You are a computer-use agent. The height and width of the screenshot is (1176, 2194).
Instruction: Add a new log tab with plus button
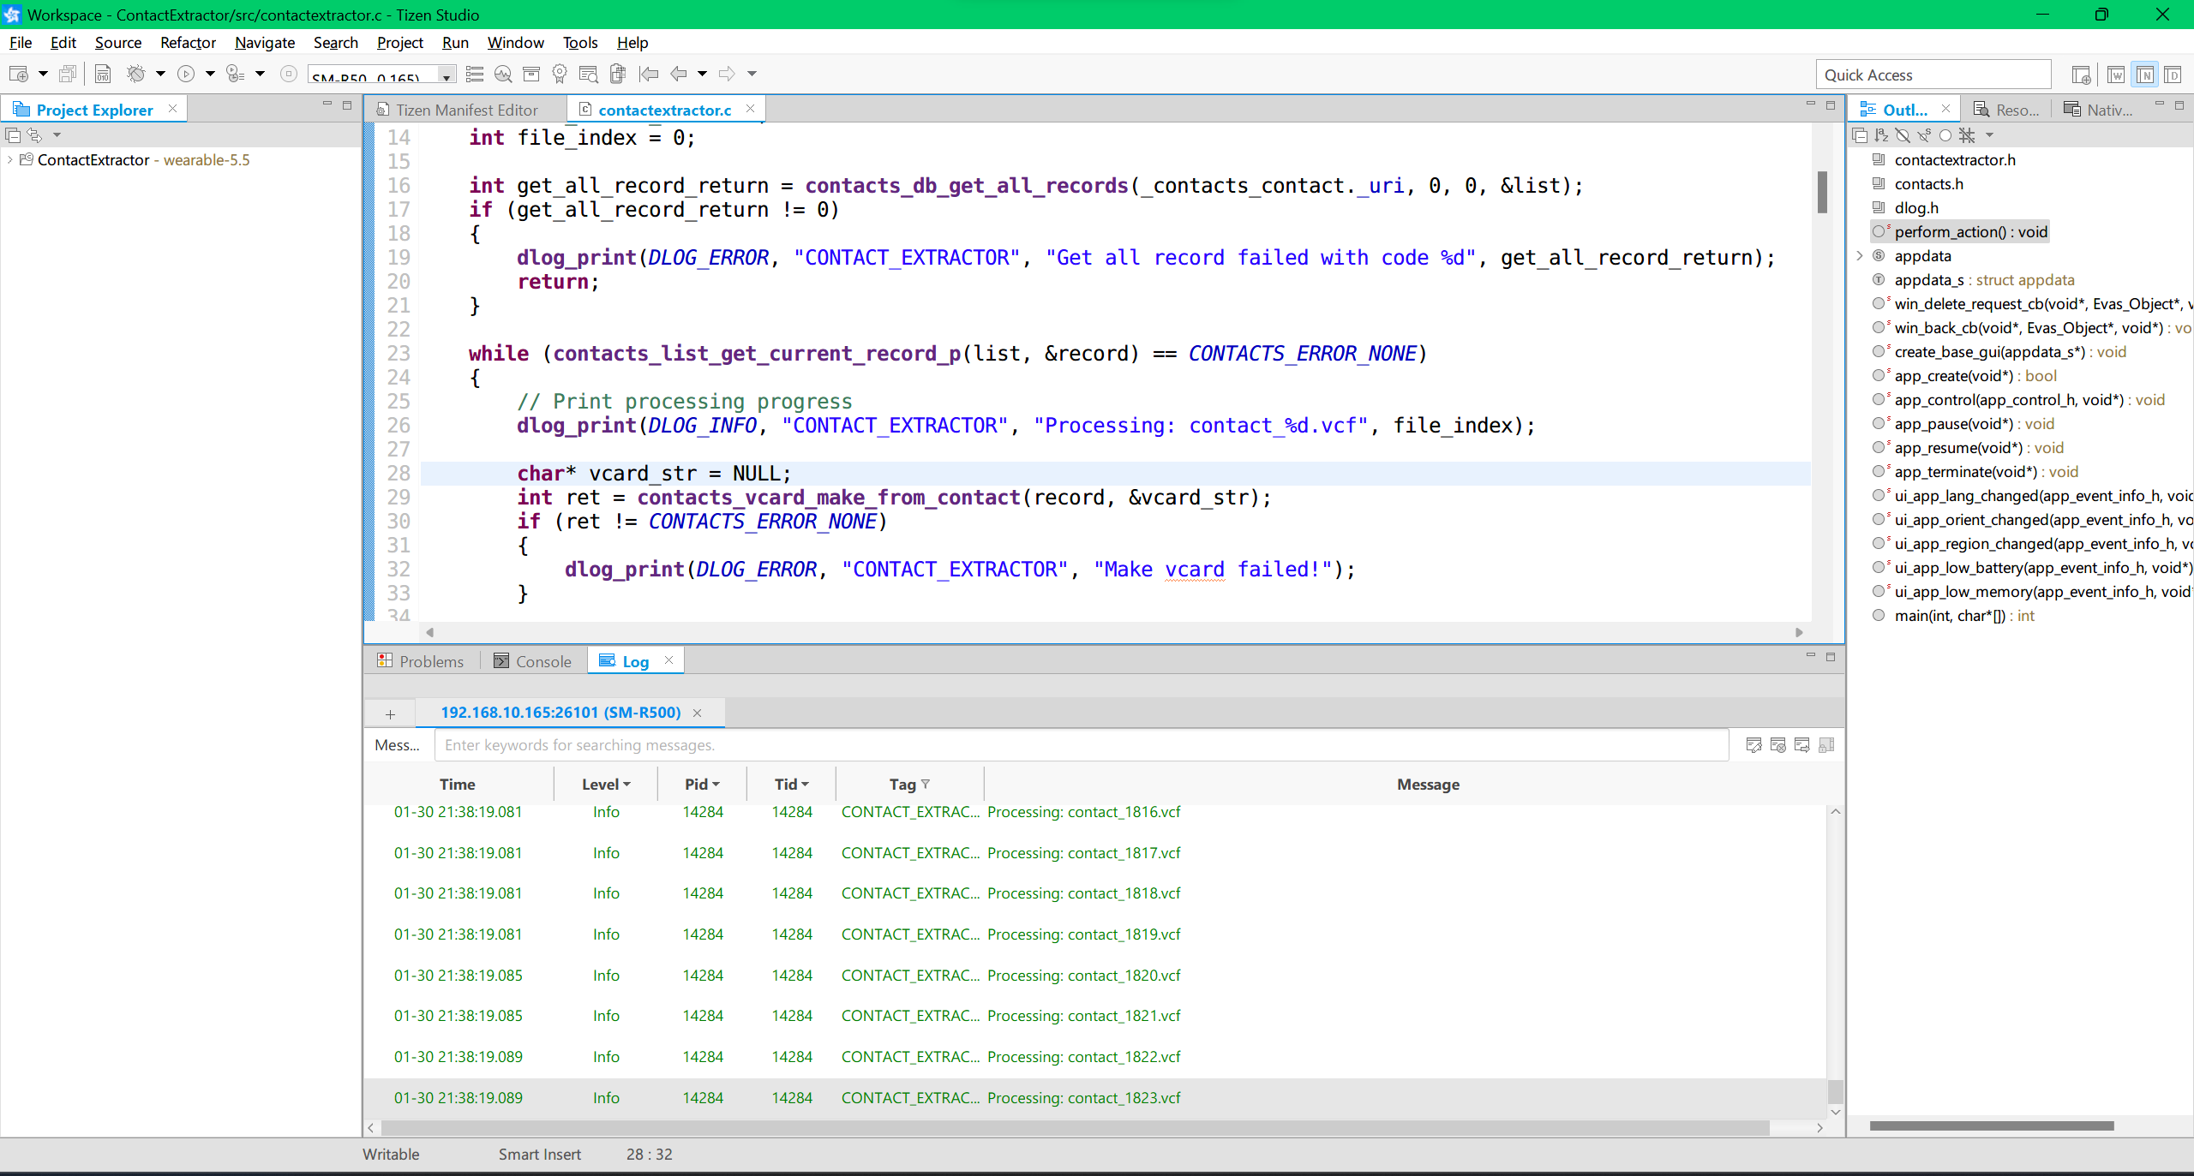(x=390, y=713)
